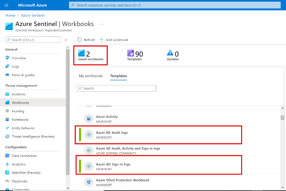Click the Data connectors grid icon
Viewport: 286px width, 191px height.
pos(7,155)
